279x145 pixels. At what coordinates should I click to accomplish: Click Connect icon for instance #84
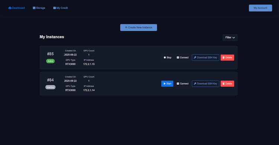(x=178, y=83)
